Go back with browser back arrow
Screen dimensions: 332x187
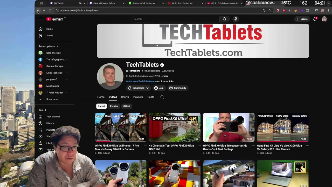coord(38,10)
